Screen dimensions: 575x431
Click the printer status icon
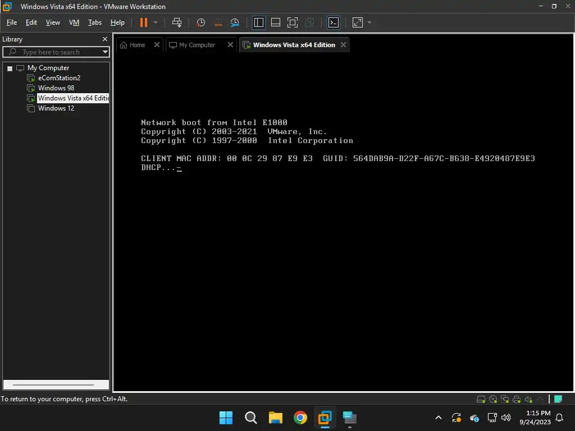517,399
